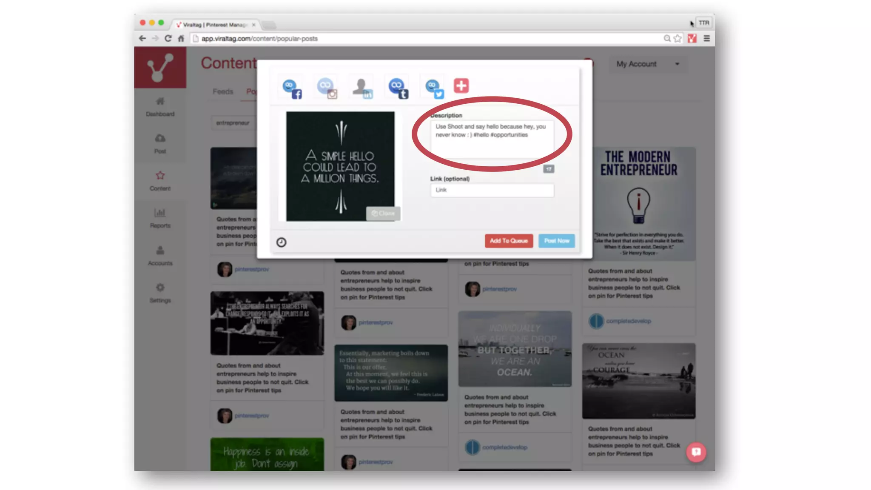Open the Accounts sidebar item

160,255
